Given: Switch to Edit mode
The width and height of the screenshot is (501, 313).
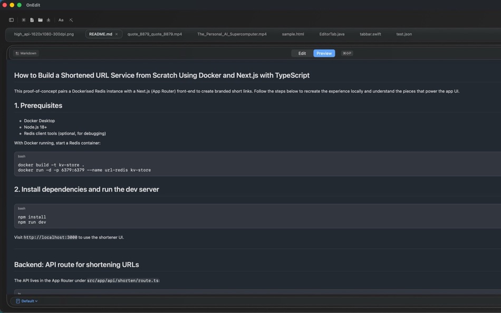Looking at the screenshot, I should click(x=302, y=53).
